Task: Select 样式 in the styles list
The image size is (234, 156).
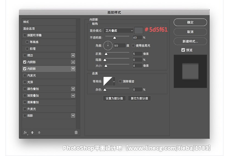Action: (49, 22)
